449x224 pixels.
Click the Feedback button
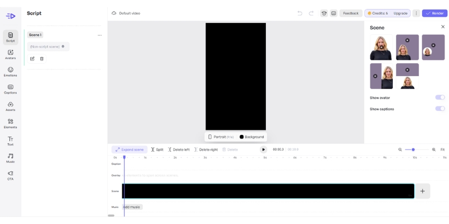(x=351, y=13)
